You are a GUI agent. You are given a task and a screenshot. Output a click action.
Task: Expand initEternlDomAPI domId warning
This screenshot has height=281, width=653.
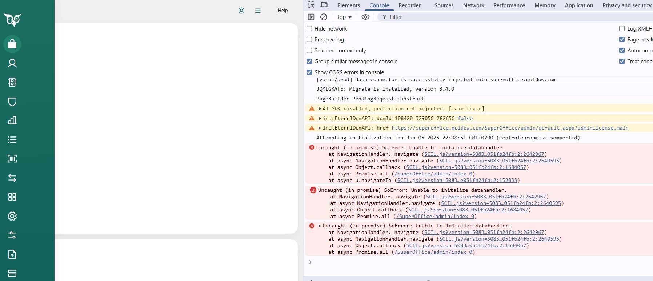coord(320,118)
